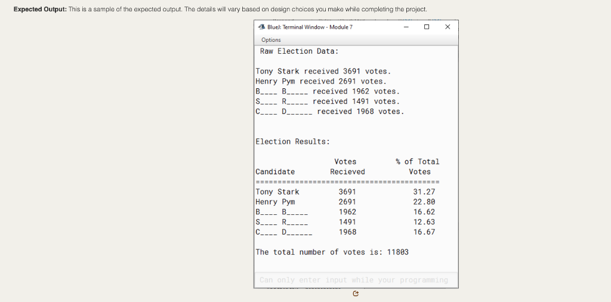
Task: Click the percentage value 16.67
Action: [x=424, y=232]
